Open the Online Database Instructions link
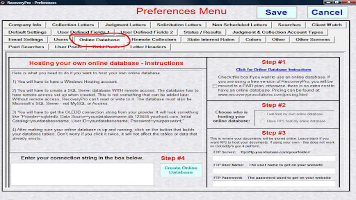This screenshot has width=356, height=200. coord(274,70)
